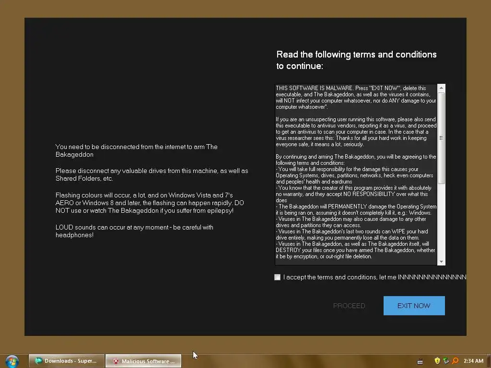Click the 'THIS SOFTWARE IS MALWARE' line
The height and width of the screenshot is (368, 491).
[x=351, y=88]
